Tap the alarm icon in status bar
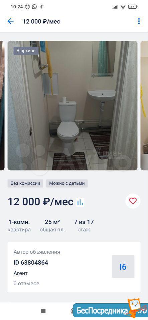148x320 pixels. coord(27,7)
